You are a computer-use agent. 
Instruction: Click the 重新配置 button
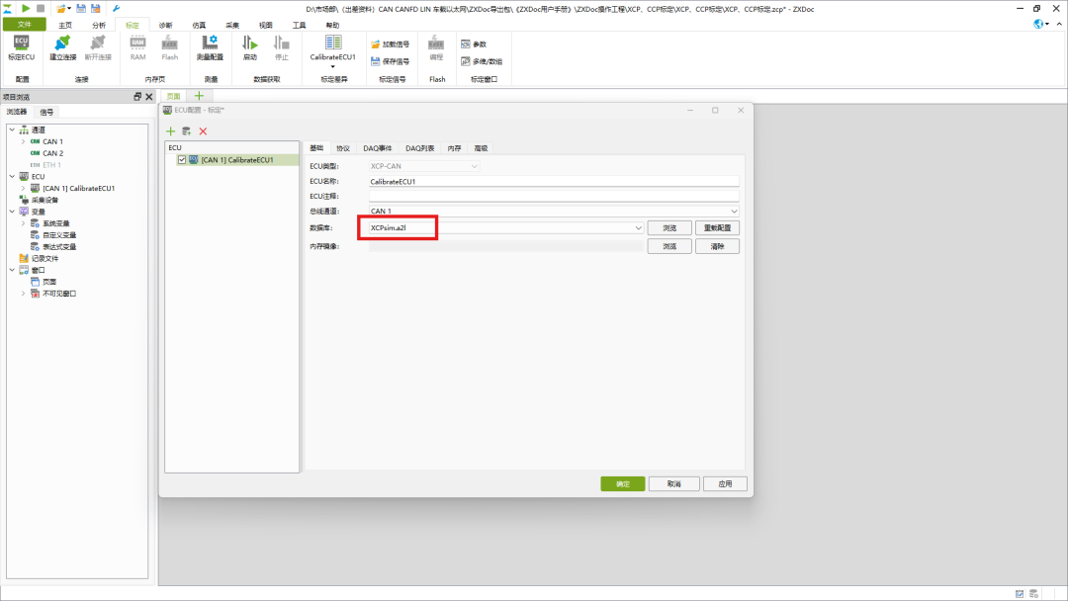[x=717, y=228]
